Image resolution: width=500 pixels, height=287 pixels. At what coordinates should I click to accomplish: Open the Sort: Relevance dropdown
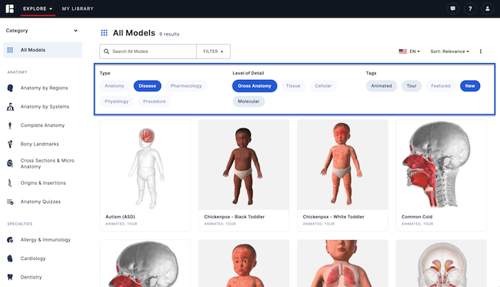(450, 52)
